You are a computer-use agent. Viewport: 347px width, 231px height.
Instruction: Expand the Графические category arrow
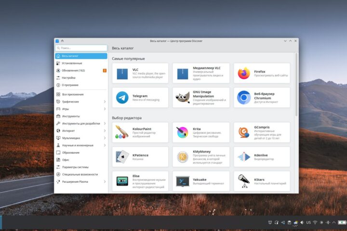pos(105,102)
